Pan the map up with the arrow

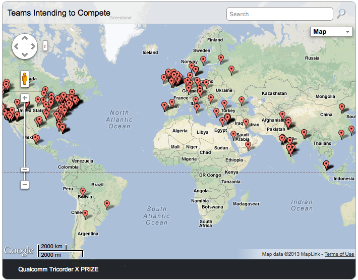coord(25,38)
